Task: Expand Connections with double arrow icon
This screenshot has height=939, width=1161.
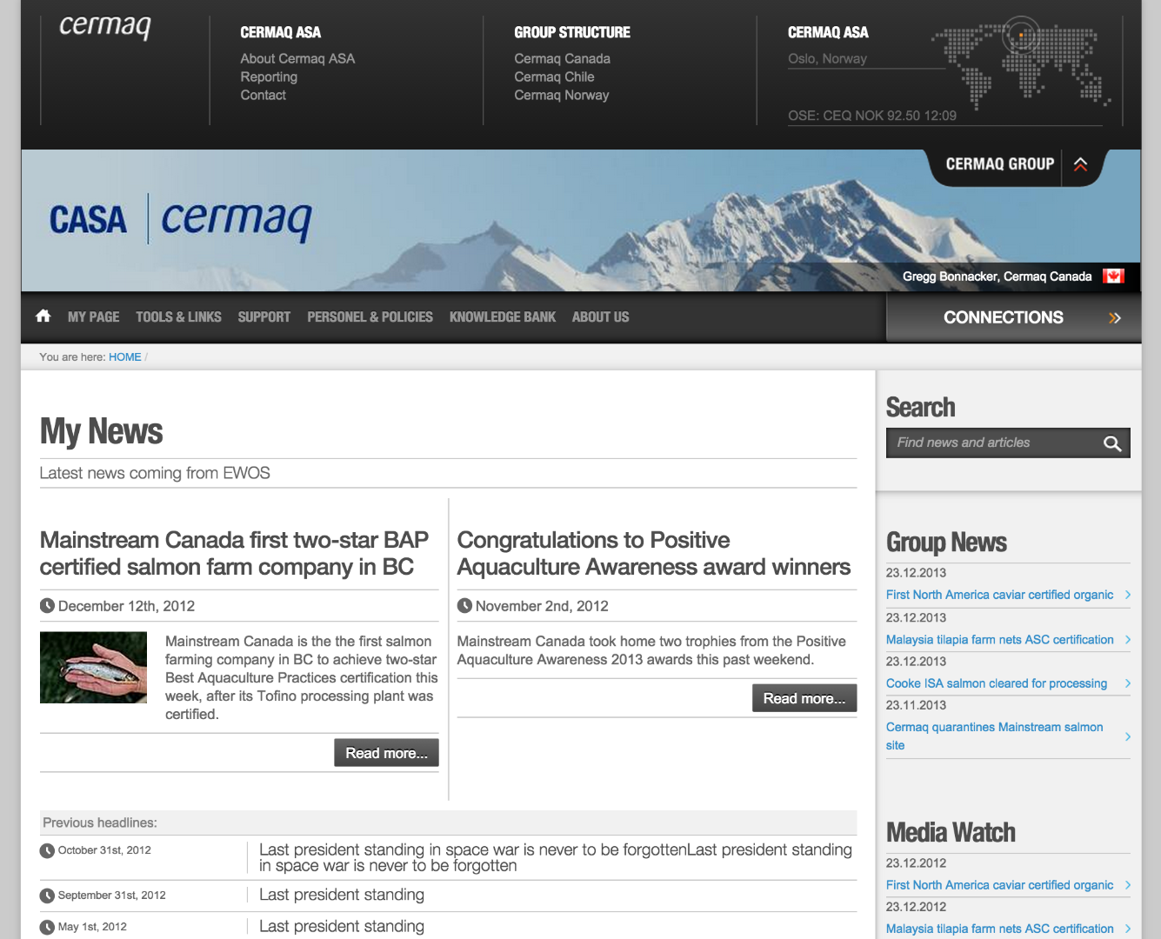Action: (x=1114, y=318)
